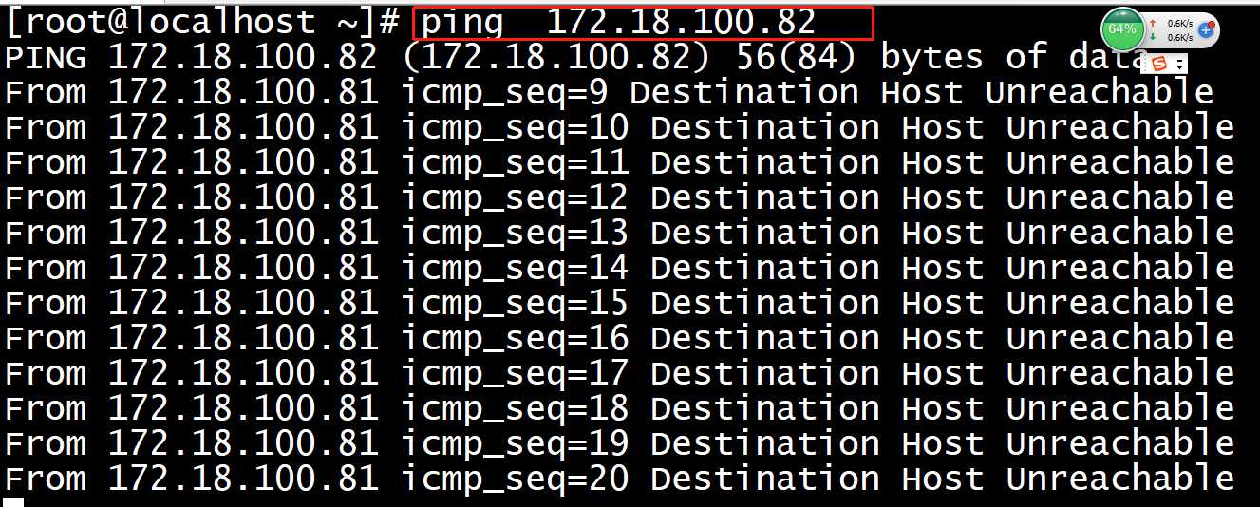Click the green 64% memory usage ball

(x=1122, y=30)
